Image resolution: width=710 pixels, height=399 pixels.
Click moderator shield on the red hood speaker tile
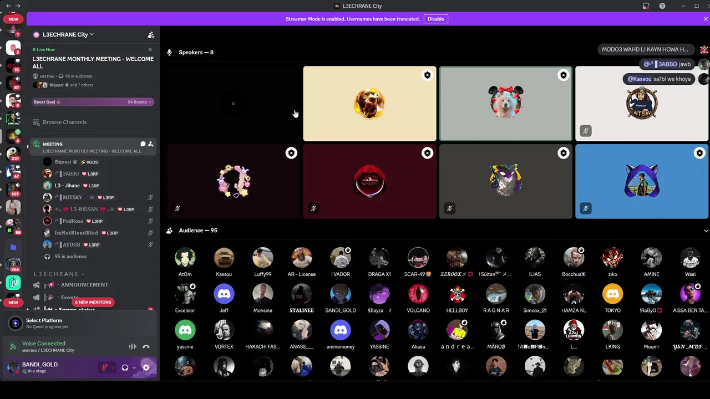(427, 153)
